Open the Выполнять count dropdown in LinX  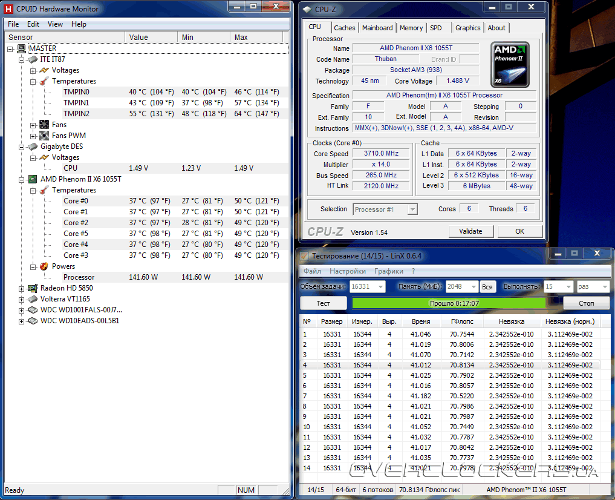[x=568, y=287]
